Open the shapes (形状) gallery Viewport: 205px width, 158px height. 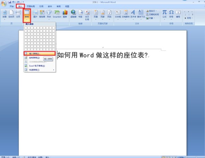pos(49,15)
